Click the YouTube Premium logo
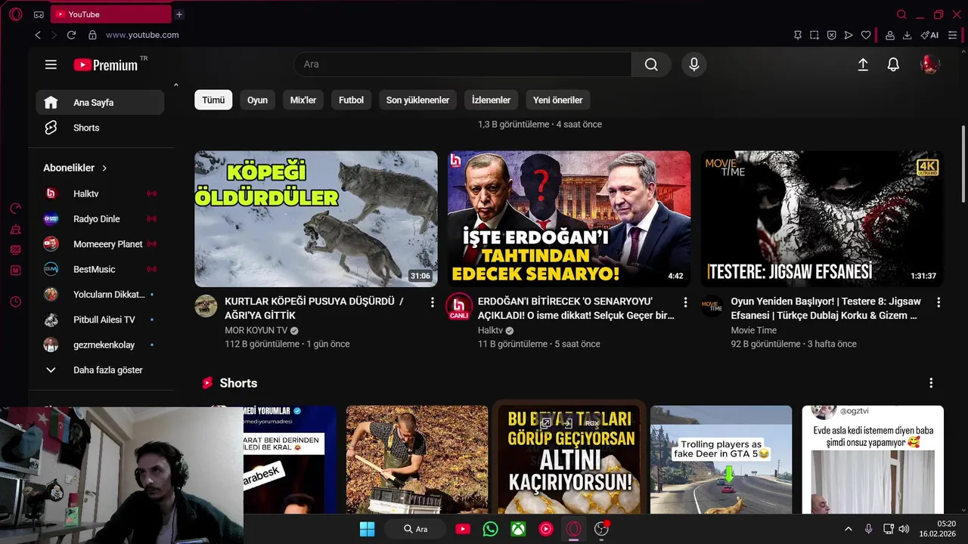This screenshot has width=968, height=544. [x=106, y=65]
